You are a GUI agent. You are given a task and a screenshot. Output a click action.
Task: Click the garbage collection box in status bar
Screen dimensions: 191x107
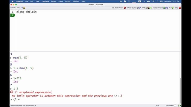[175, 105]
